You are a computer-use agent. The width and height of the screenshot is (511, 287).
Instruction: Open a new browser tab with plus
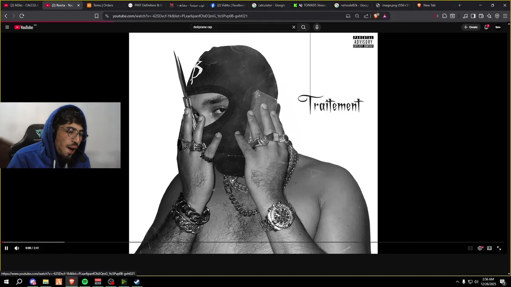click(460, 5)
